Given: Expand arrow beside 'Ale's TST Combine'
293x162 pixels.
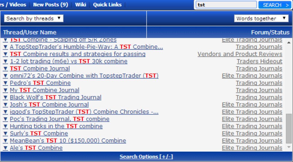Looking at the screenshot, I should [5, 148].
